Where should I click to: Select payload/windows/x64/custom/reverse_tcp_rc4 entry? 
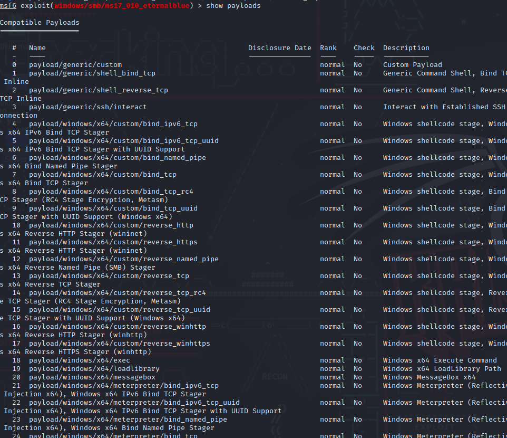118,293
